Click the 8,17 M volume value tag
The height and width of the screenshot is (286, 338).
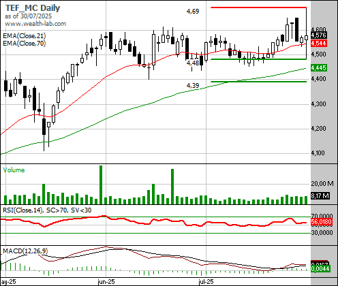tap(320, 195)
